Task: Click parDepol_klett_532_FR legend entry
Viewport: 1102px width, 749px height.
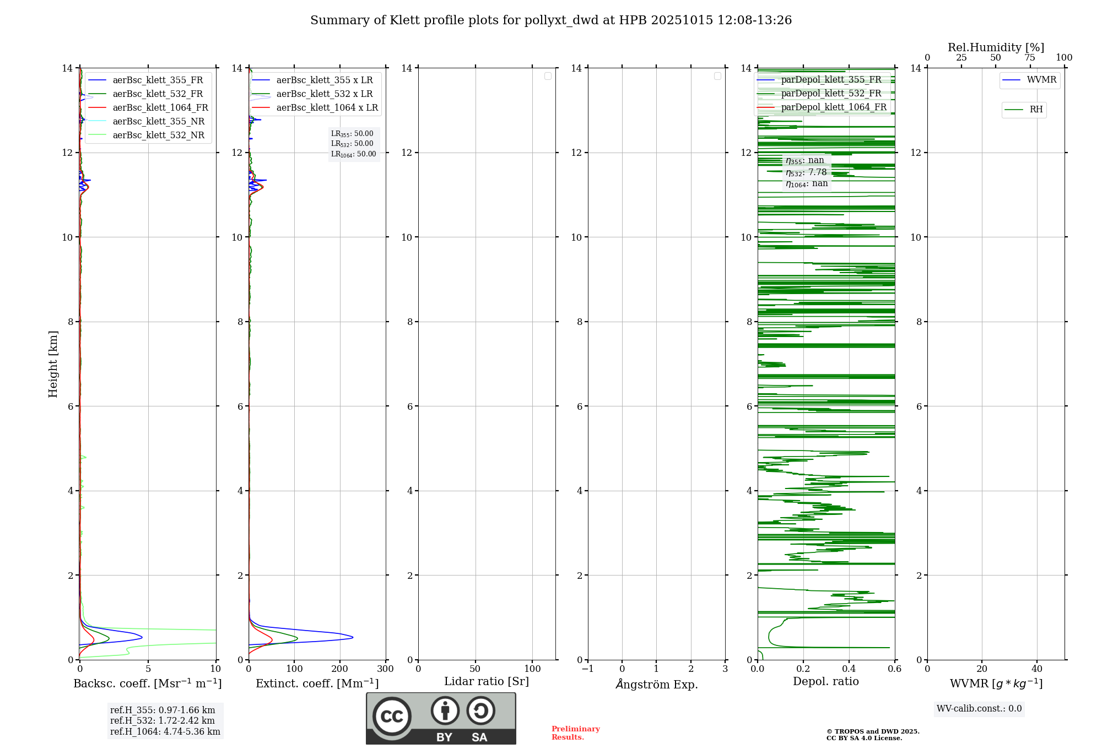Action: point(831,94)
